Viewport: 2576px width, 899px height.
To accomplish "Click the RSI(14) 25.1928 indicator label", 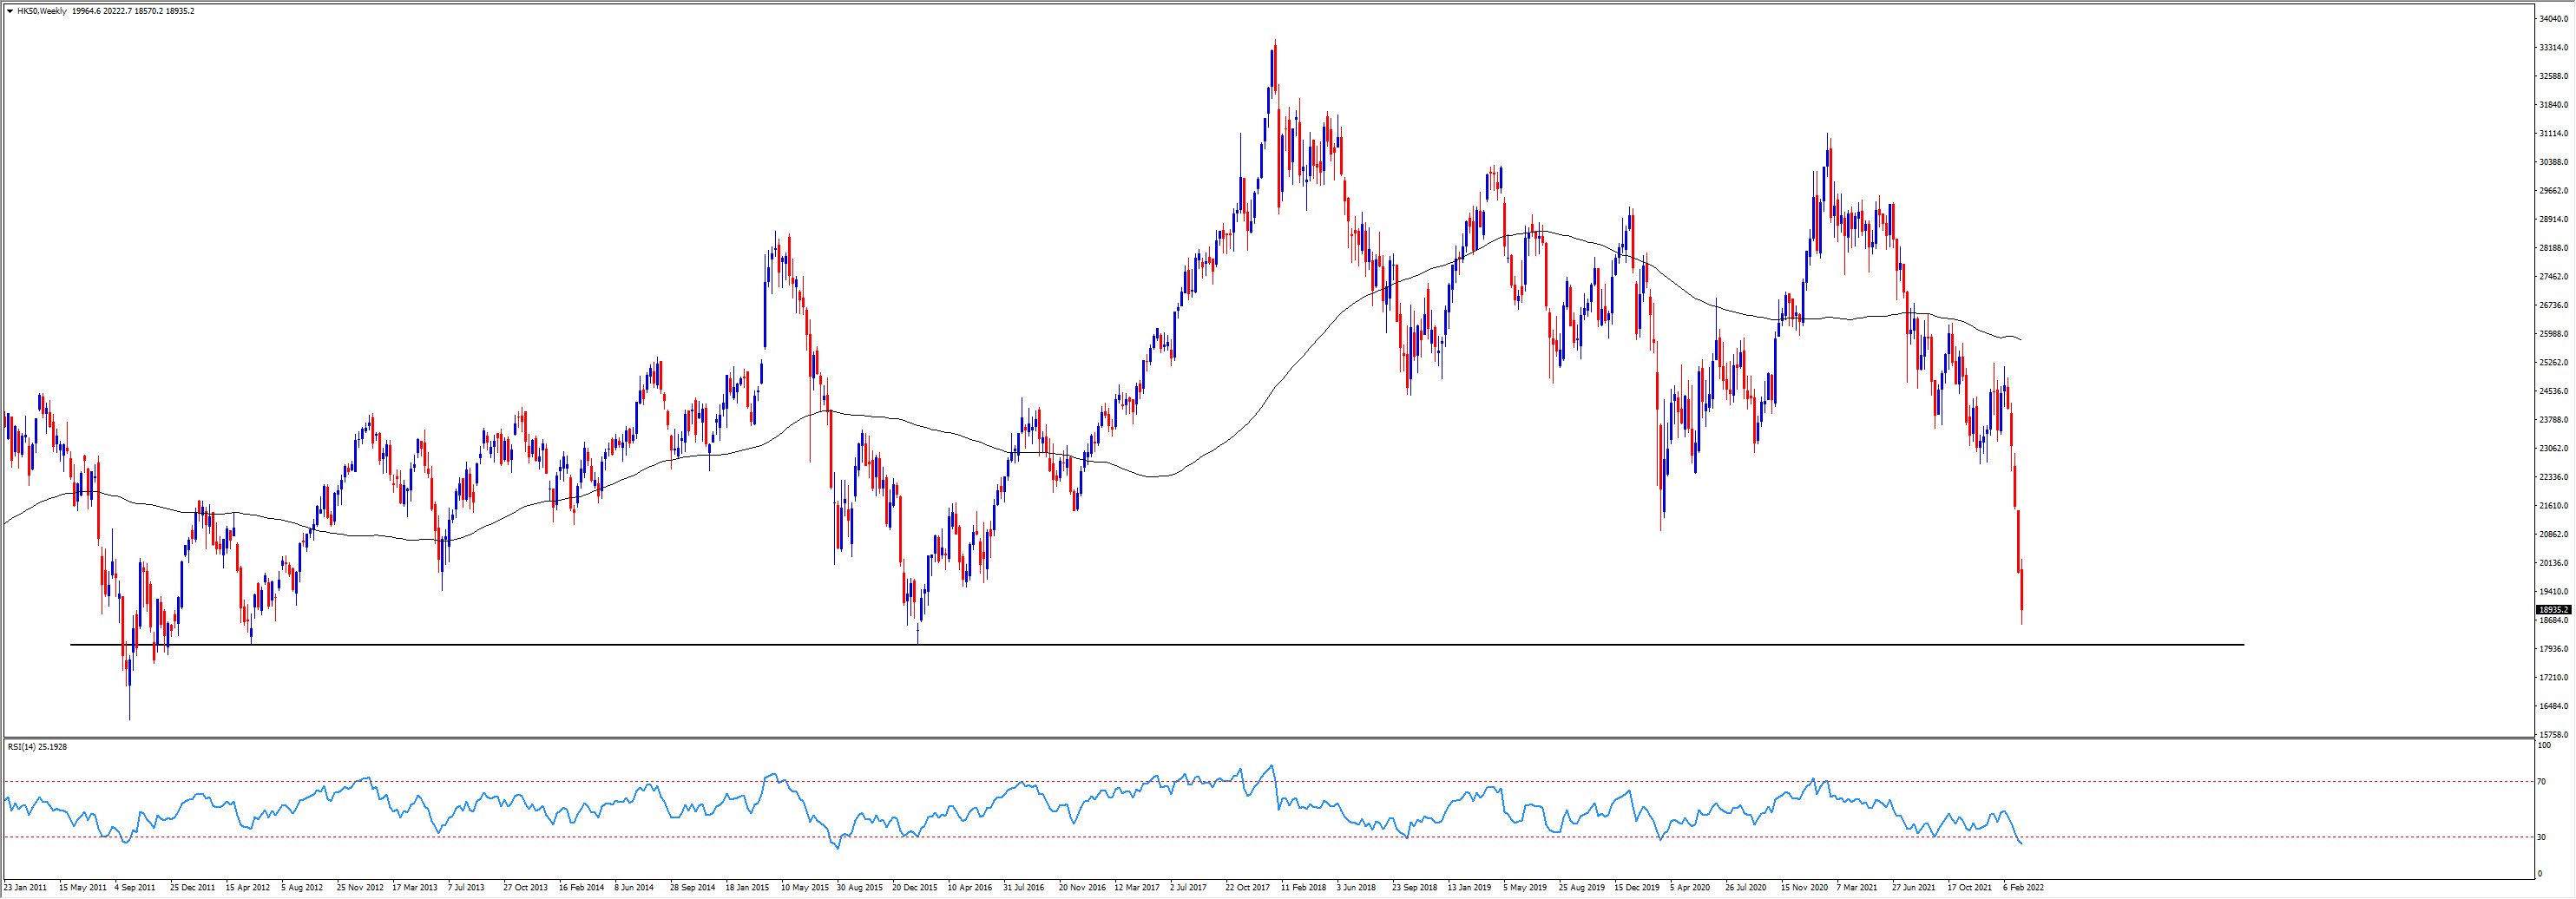I will 37,747.
